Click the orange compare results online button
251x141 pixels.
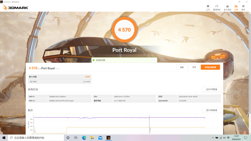(x=210, y=67)
